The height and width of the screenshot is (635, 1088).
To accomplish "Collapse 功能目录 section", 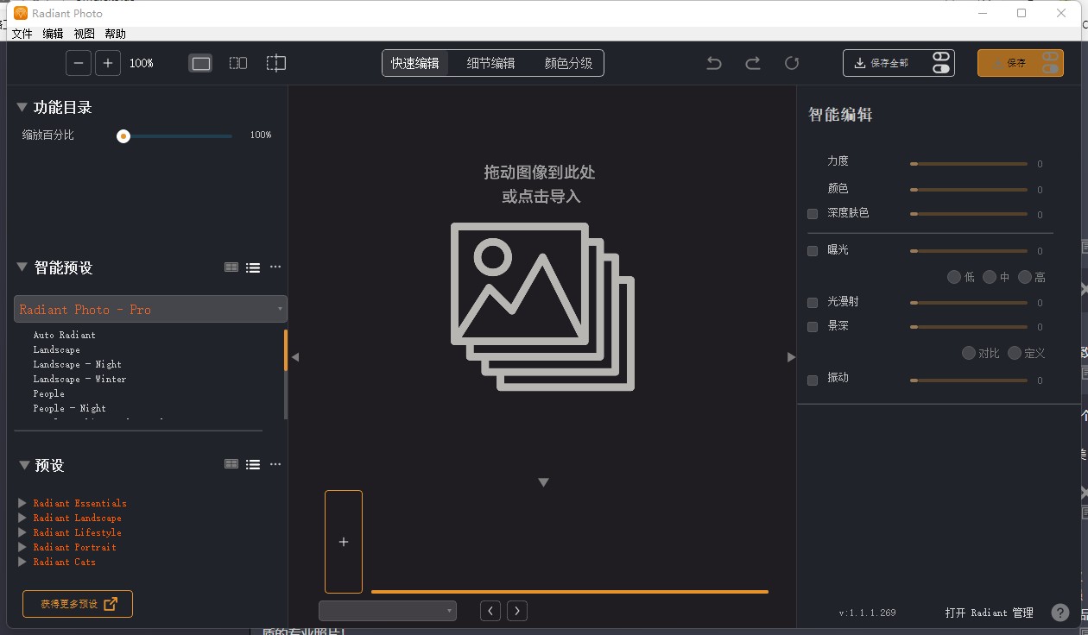I will (22, 107).
